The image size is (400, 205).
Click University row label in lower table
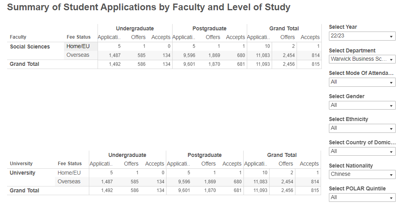coord(23,173)
